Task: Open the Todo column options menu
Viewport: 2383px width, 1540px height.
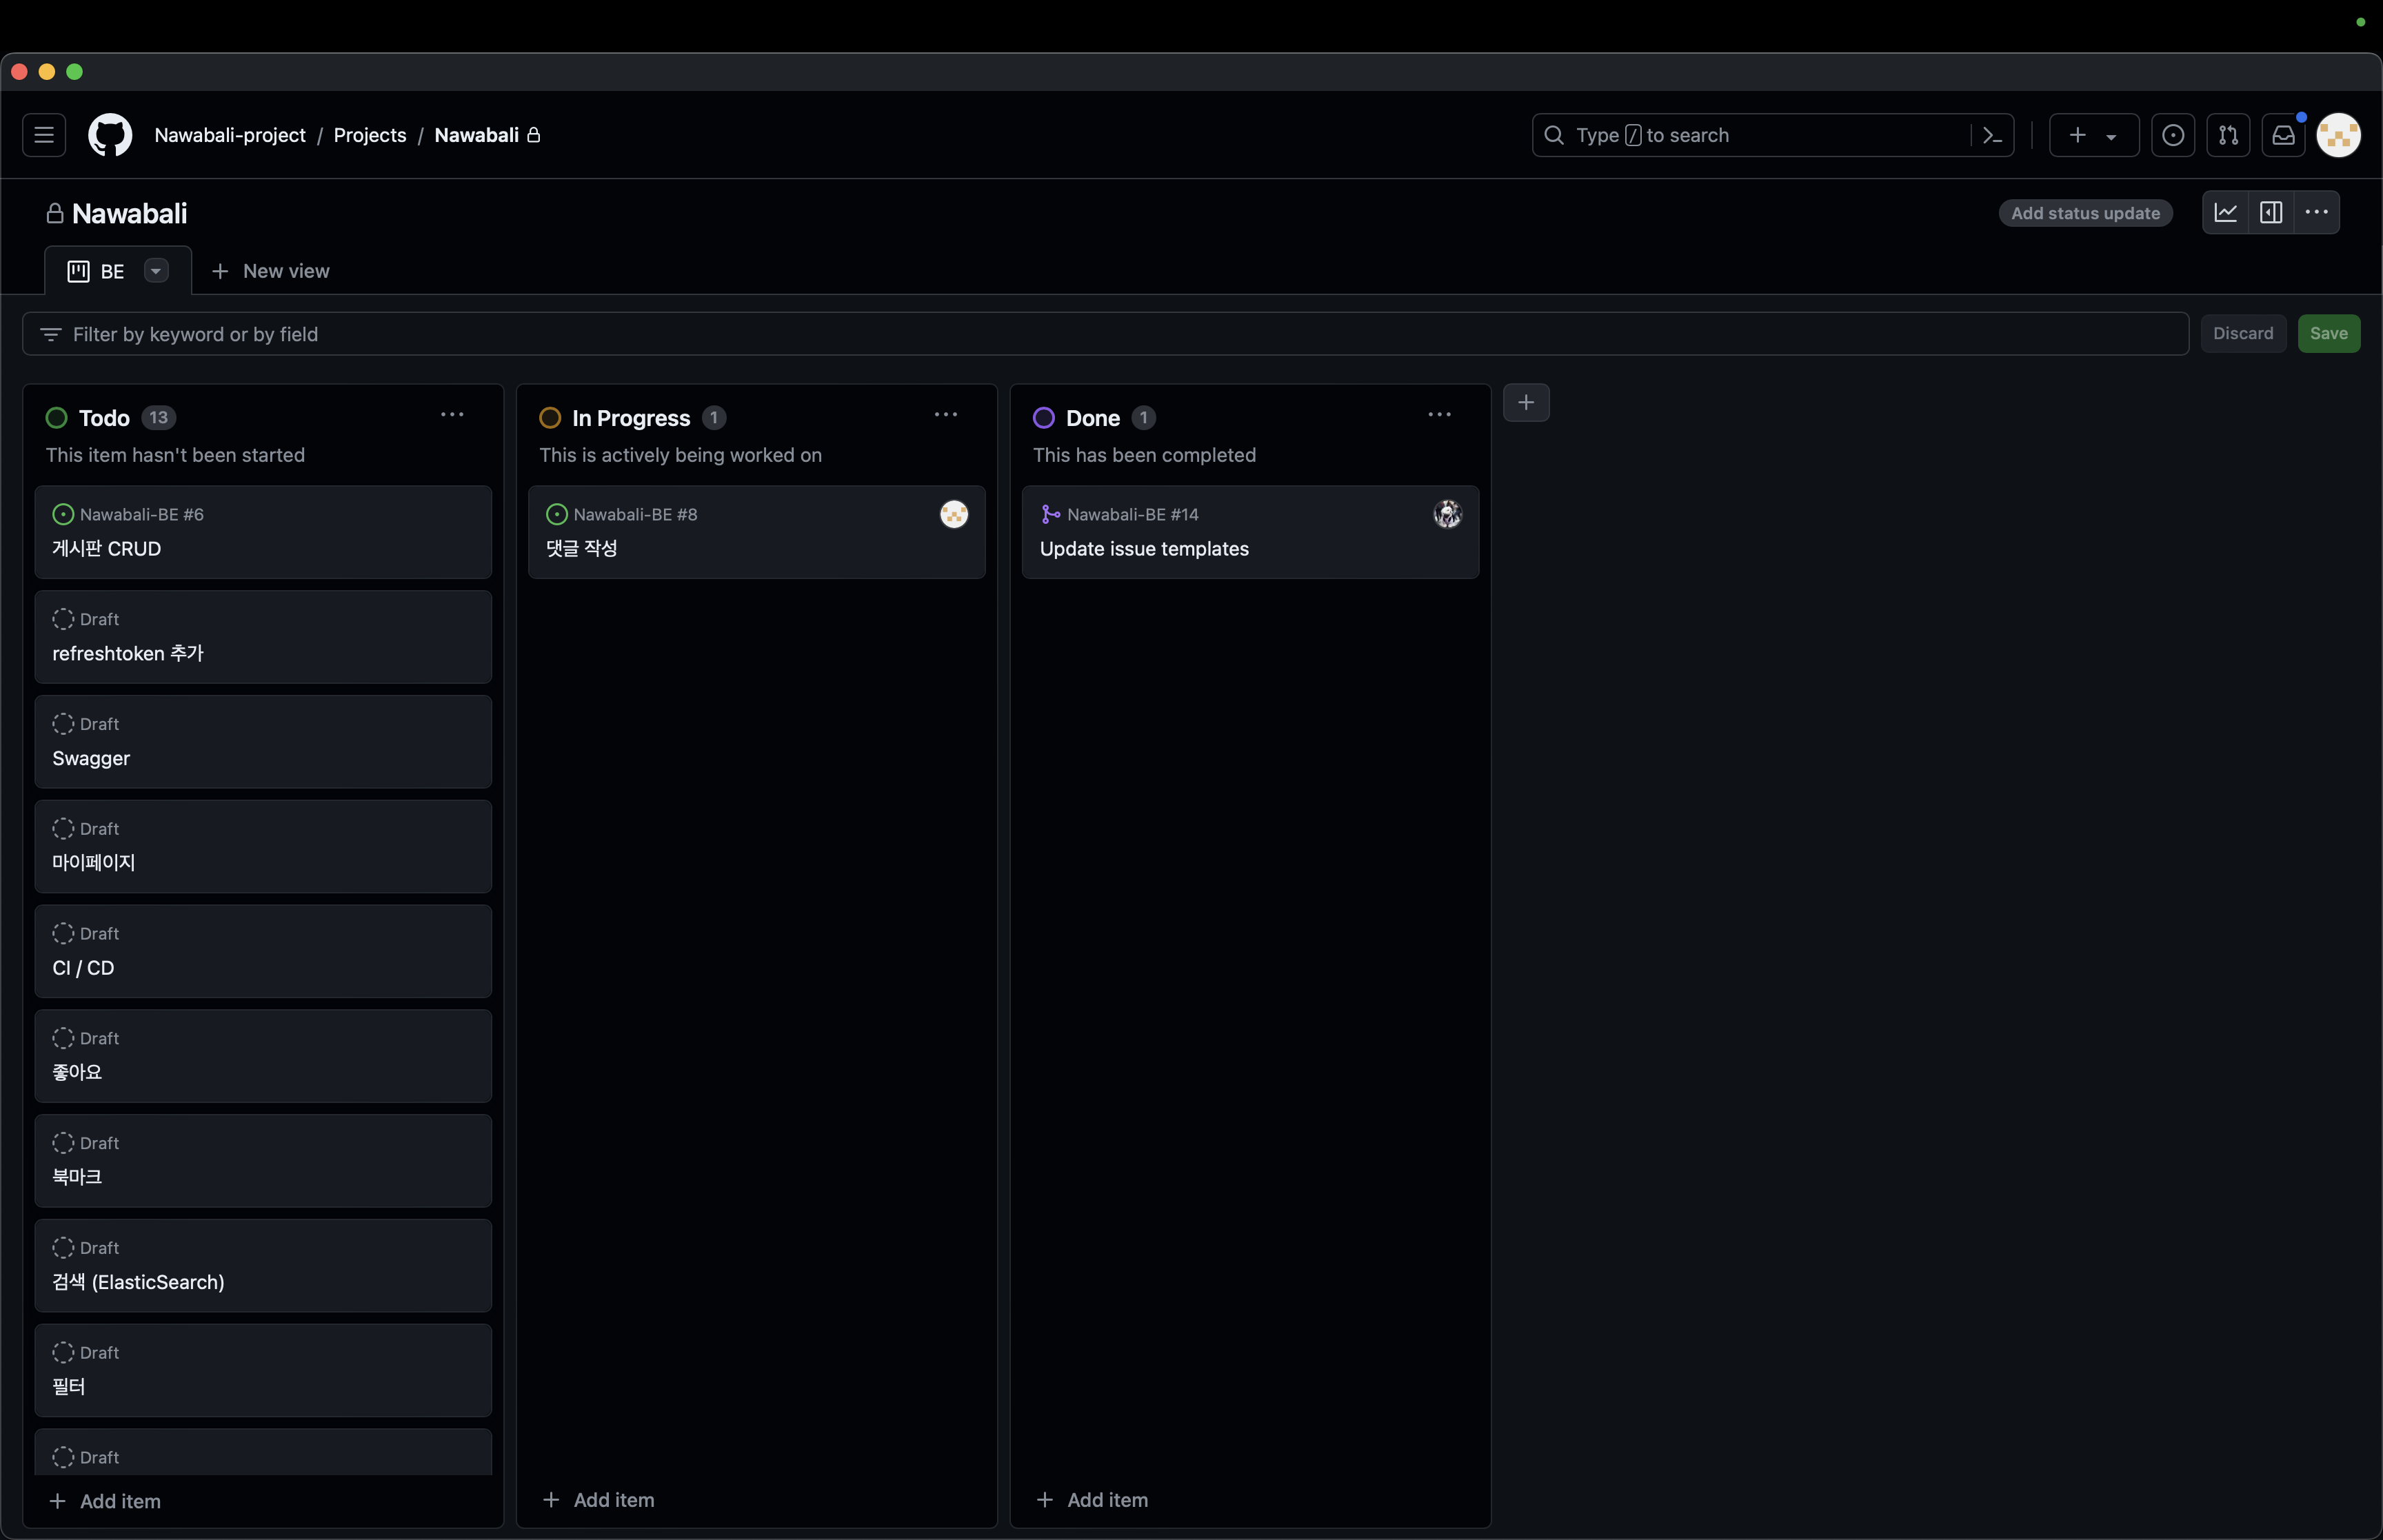Action: coord(452,415)
